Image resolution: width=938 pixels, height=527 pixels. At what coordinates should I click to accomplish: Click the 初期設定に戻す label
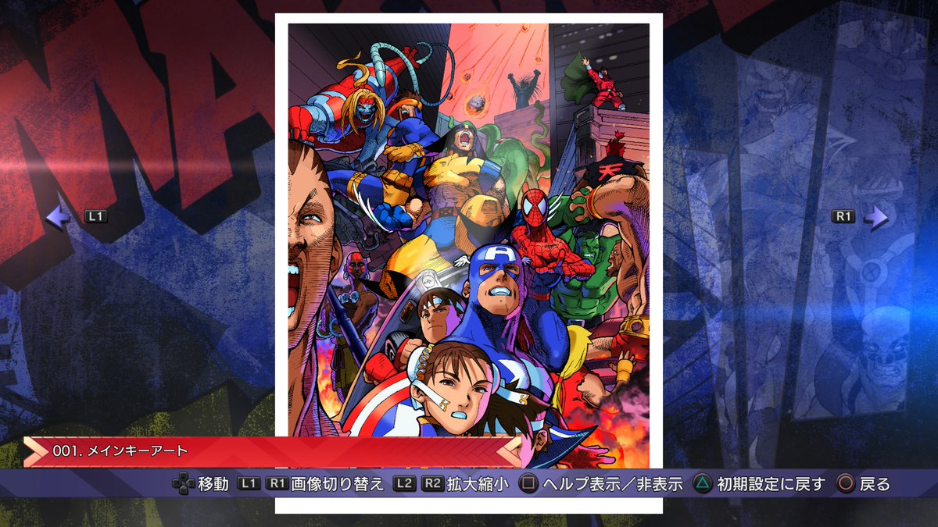771,484
